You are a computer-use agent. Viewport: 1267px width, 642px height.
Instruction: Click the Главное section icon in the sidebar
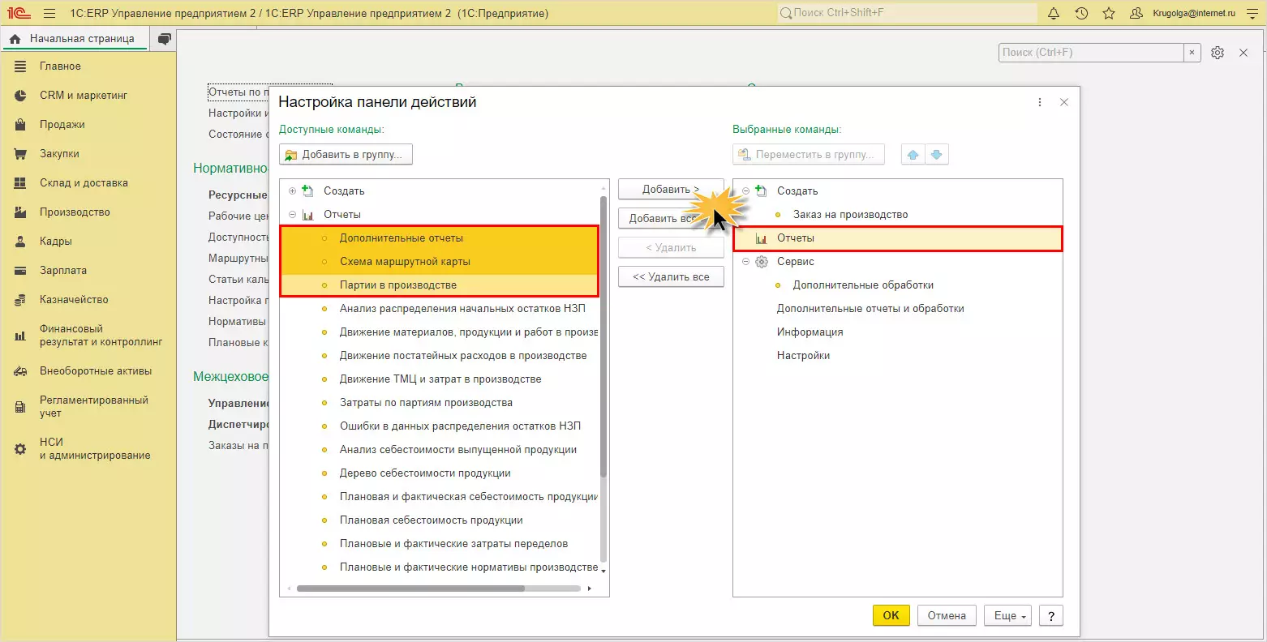tap(20, 66)
